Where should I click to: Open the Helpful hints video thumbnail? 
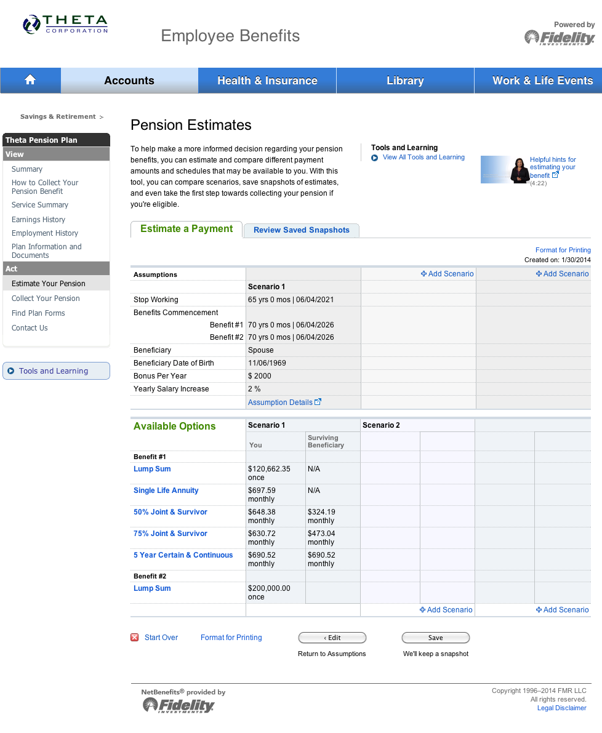click(x=505, y=170)
